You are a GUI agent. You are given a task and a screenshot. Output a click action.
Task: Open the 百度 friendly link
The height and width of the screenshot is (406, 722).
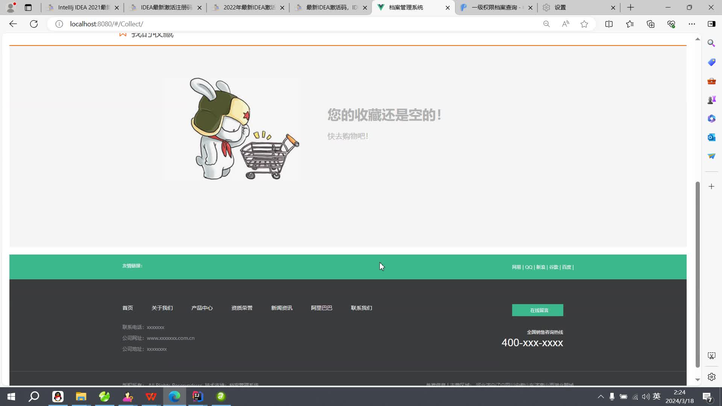click(x=566, y=267)
